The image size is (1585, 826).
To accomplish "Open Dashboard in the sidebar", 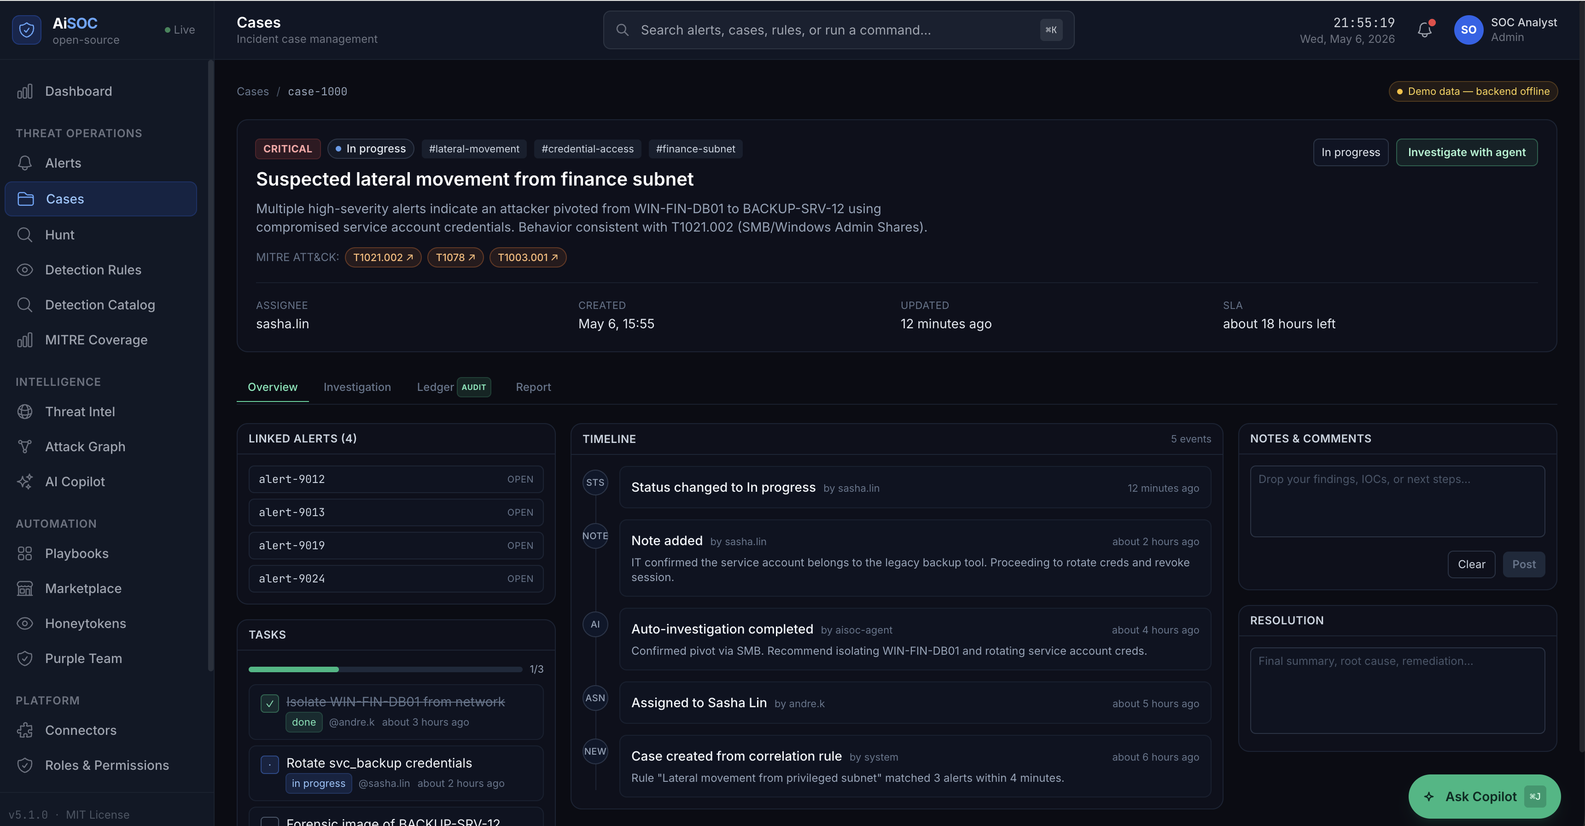I will (101, 92).
